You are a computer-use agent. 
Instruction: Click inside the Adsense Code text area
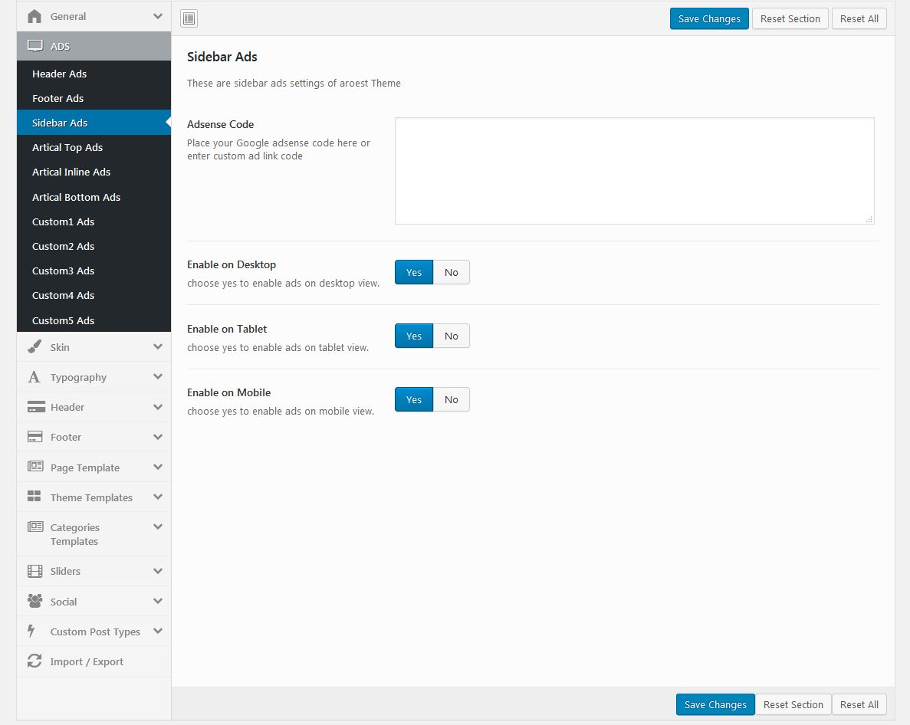[x=634, y=170]
